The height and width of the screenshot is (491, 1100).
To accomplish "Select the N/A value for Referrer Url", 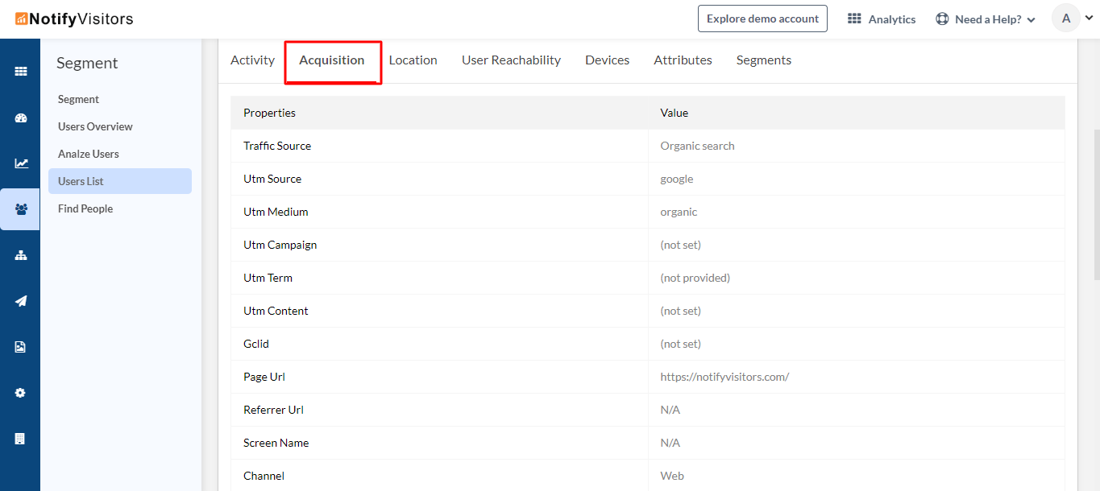I will (670, 411).
